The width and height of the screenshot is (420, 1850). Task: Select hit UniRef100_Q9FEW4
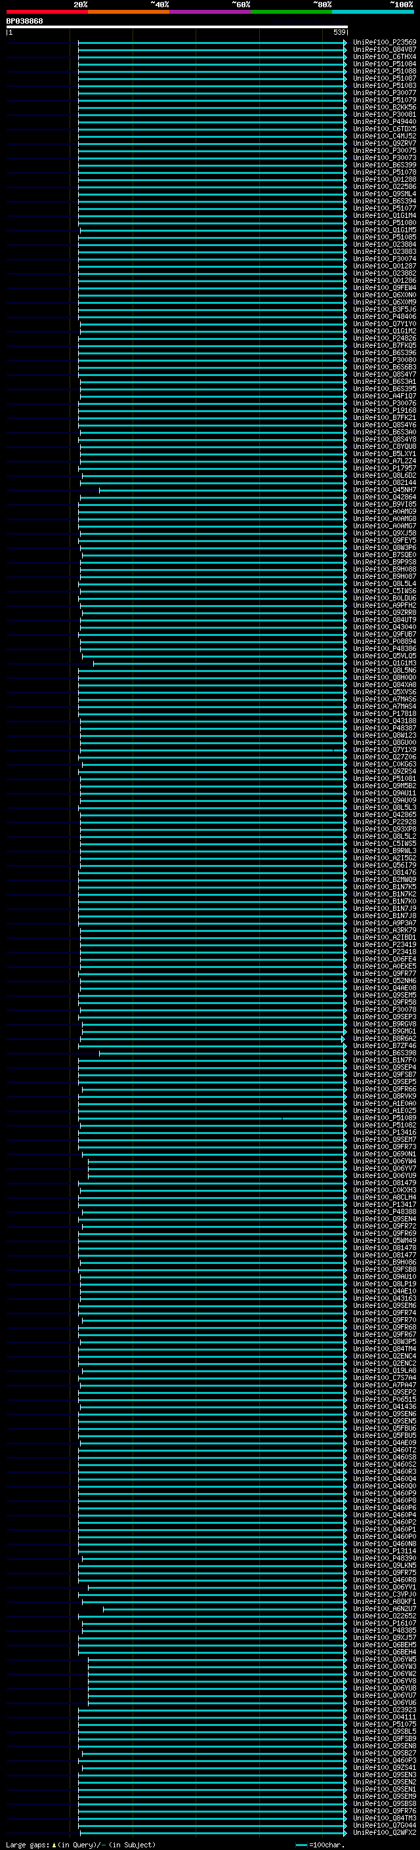(385, 287)
